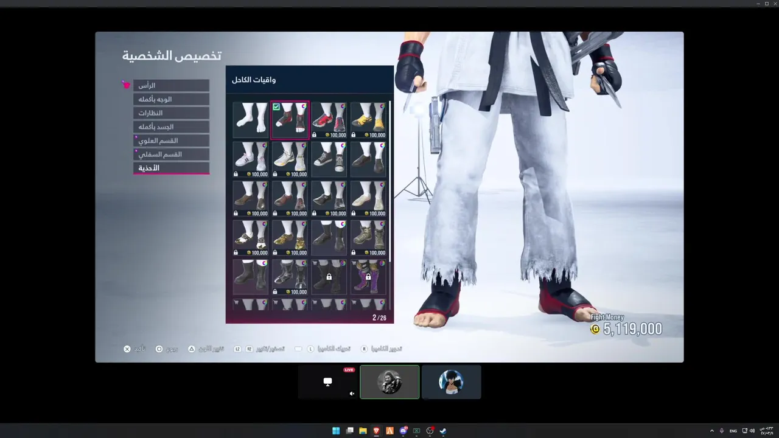Click the LIVE badge on stream tile
The image size is (779, 438).
click(x=349, y=370)
